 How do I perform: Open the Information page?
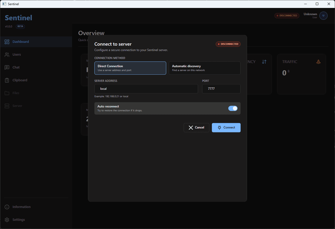(36, 207)
